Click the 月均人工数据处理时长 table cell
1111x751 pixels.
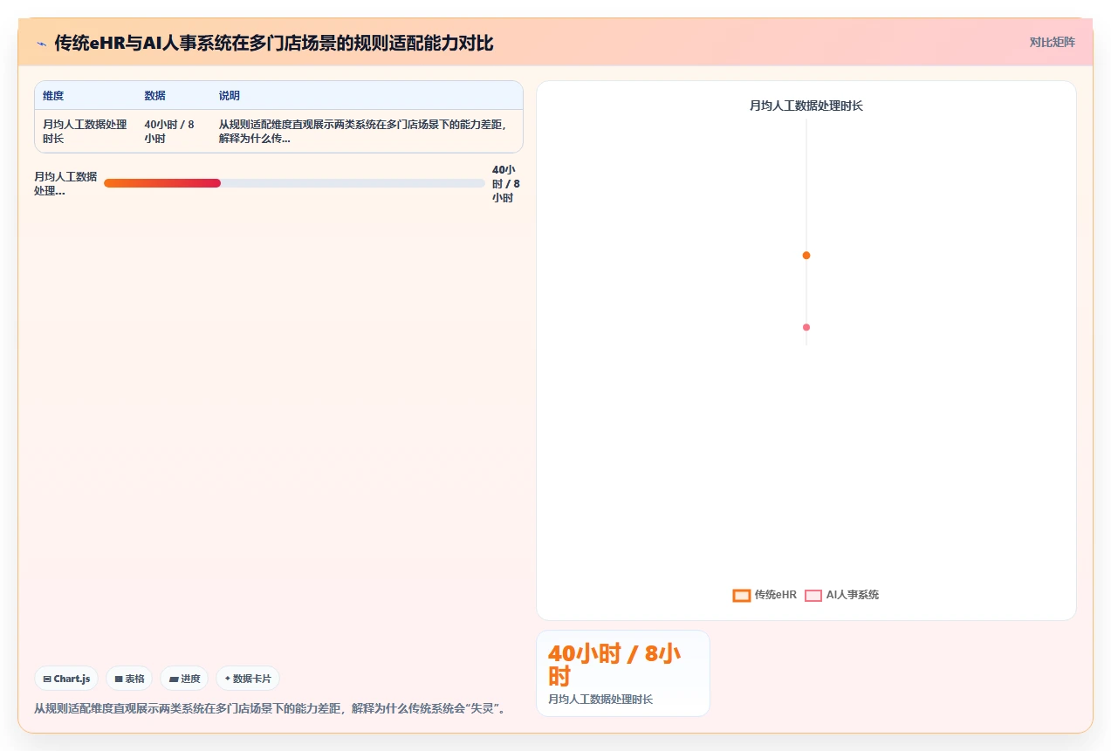[x=85, y=132]
